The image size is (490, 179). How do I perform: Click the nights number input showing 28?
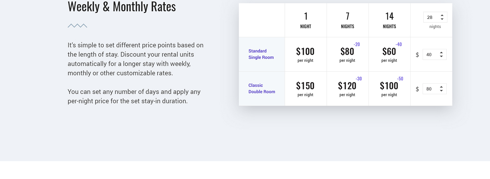click(435, 17)
